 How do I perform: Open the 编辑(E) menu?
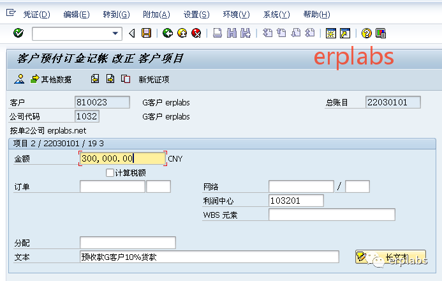click(x=77, y=15)
